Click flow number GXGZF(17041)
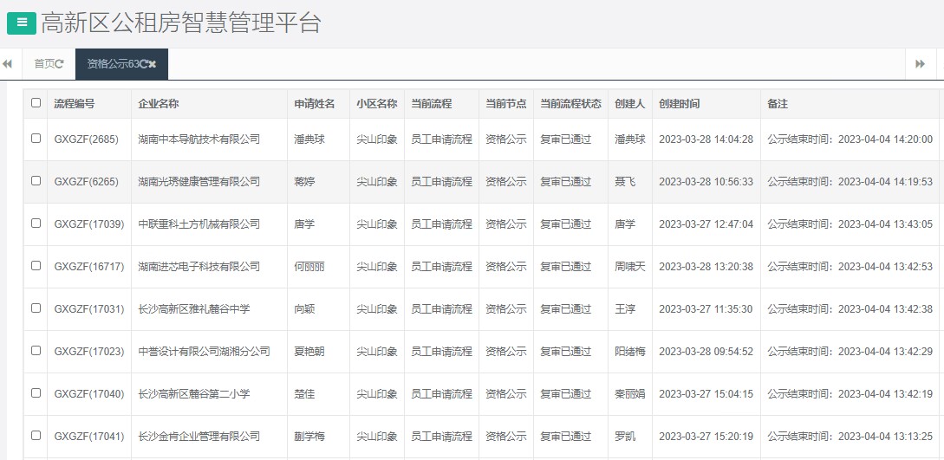This screenshot has height=460, width=944. (89, 437)
